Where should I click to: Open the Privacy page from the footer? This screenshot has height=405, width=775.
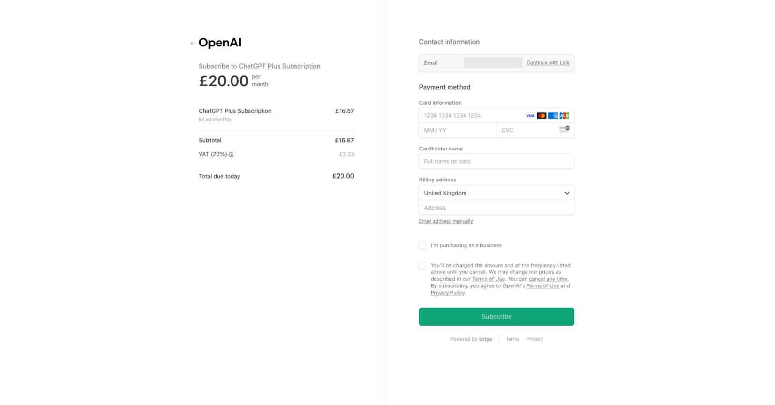click(x=535, y=339)
